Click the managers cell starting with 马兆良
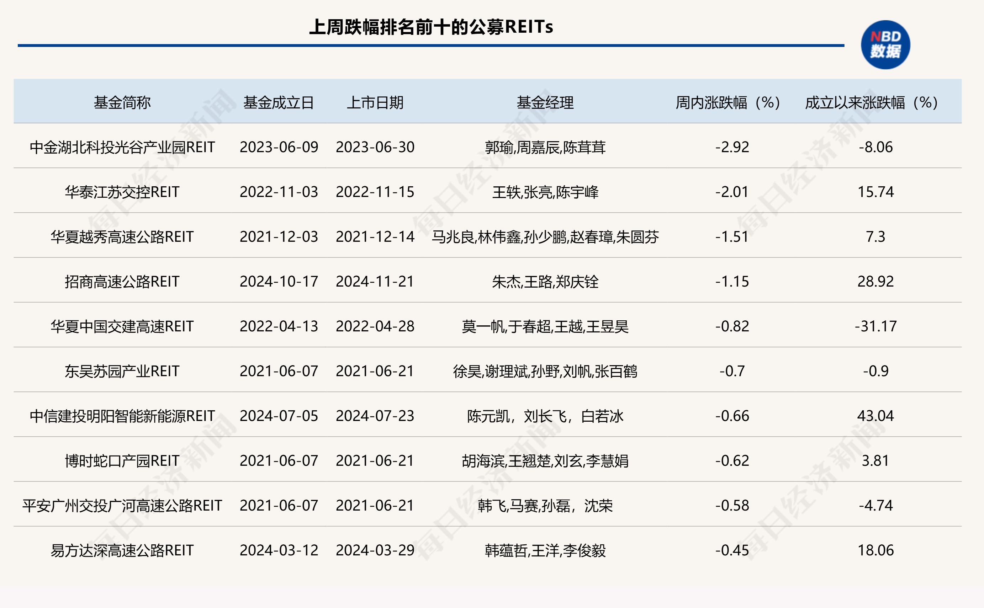This screenshot has width=984, height=608. click(545, 237)
